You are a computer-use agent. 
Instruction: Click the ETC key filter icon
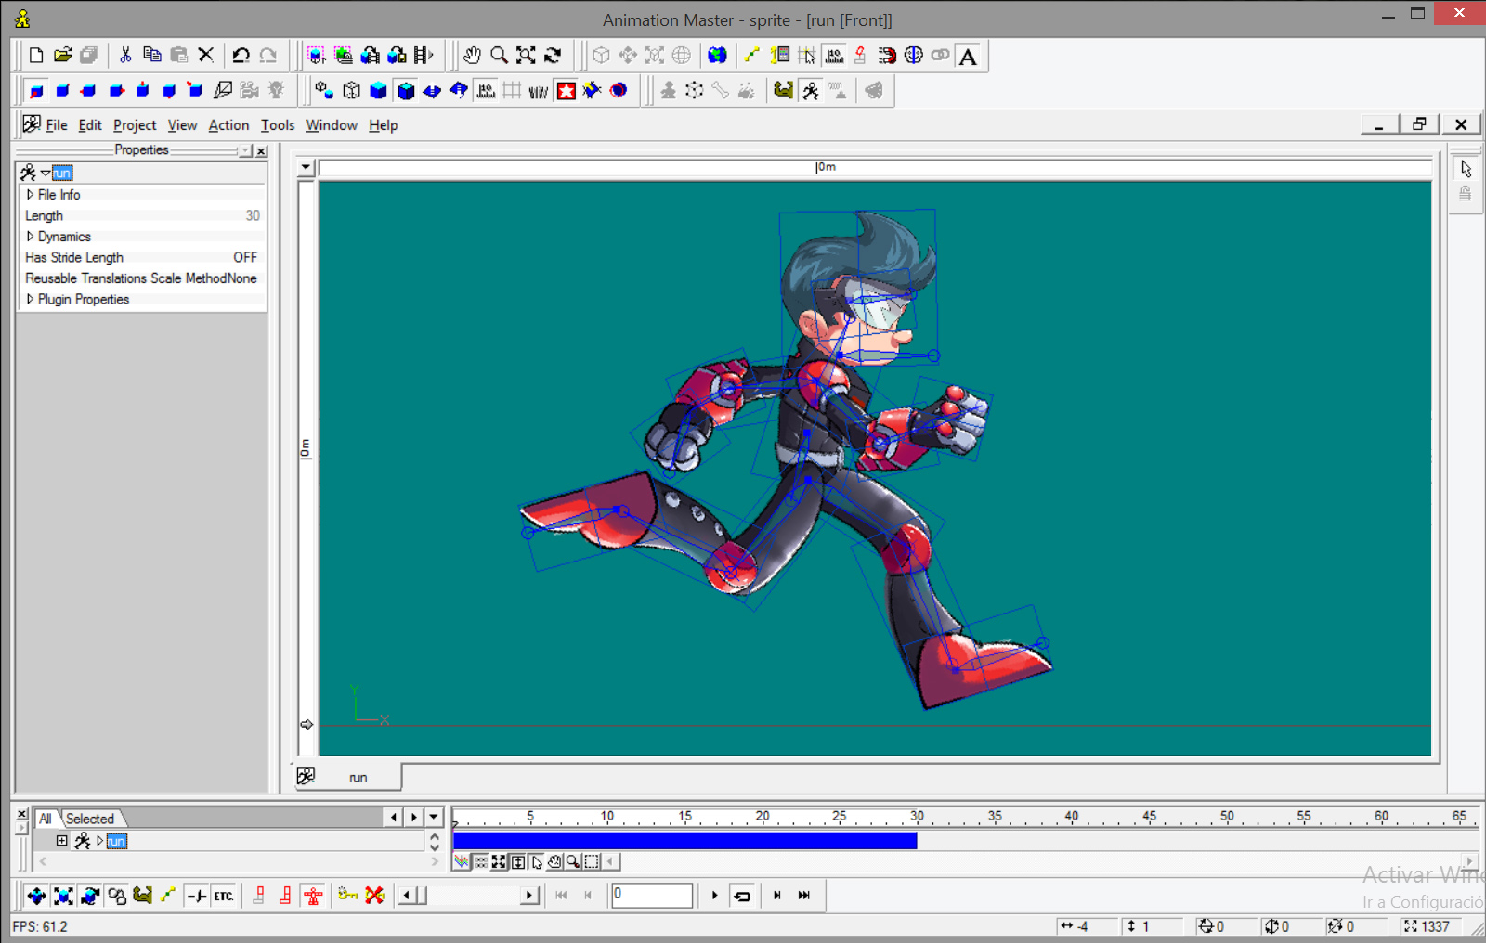[x=223, y=895]
